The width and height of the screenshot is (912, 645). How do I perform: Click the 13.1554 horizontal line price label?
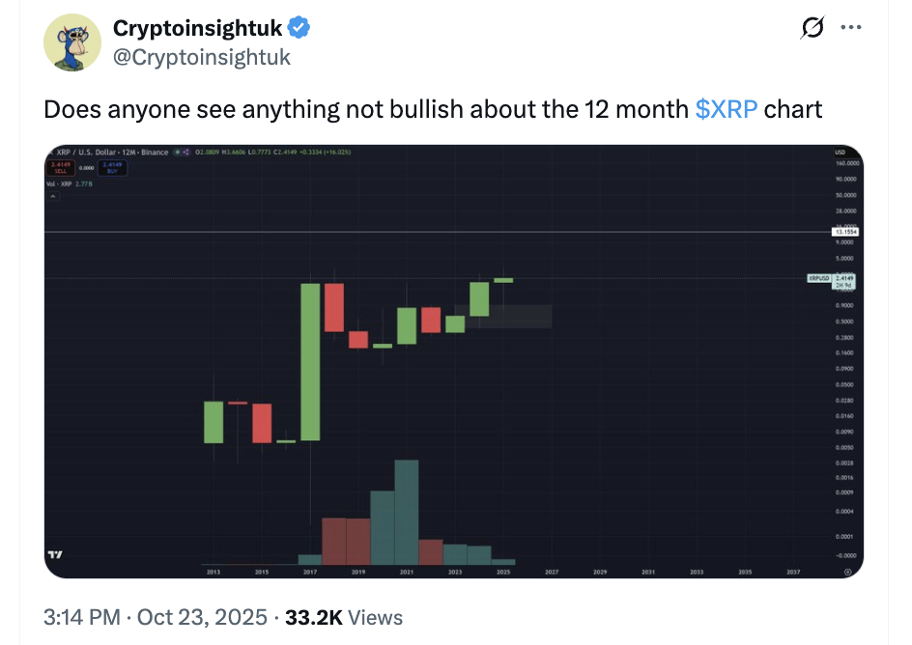845,232
